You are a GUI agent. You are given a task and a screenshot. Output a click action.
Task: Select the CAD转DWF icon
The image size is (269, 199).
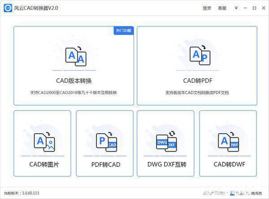[x=228, y=142]
